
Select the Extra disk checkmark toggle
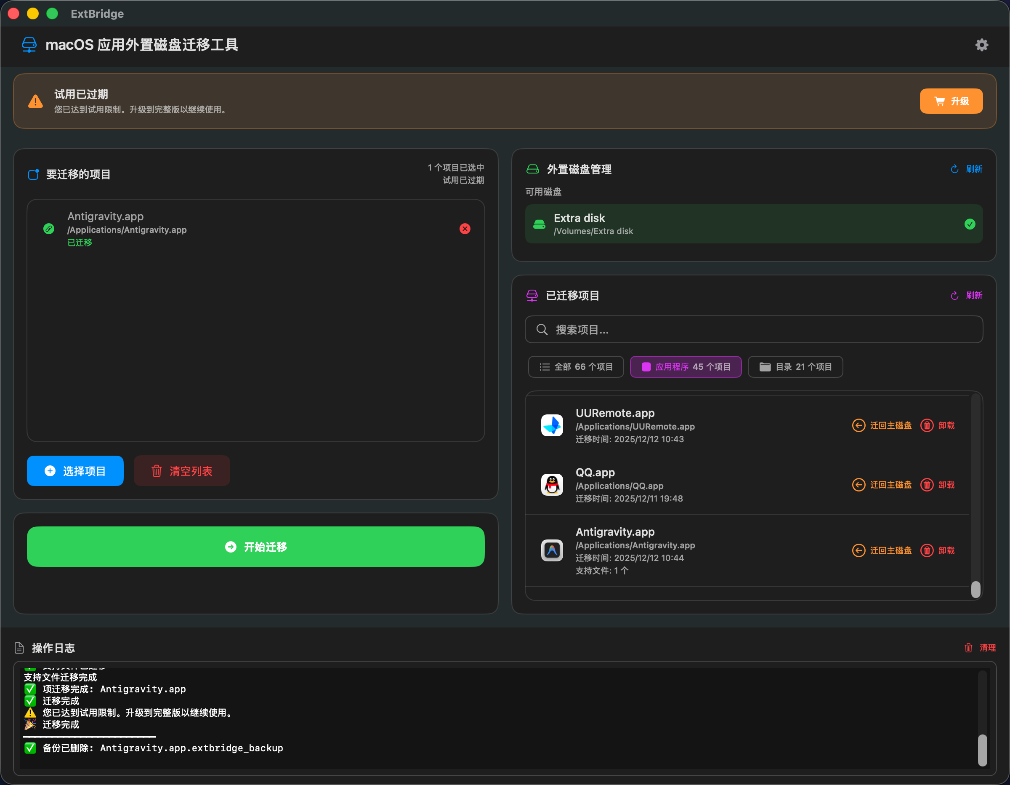[969, 224]
